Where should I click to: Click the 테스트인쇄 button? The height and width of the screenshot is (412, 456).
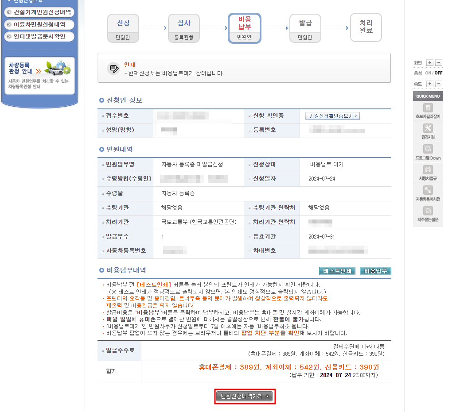(x=337, y=271)
